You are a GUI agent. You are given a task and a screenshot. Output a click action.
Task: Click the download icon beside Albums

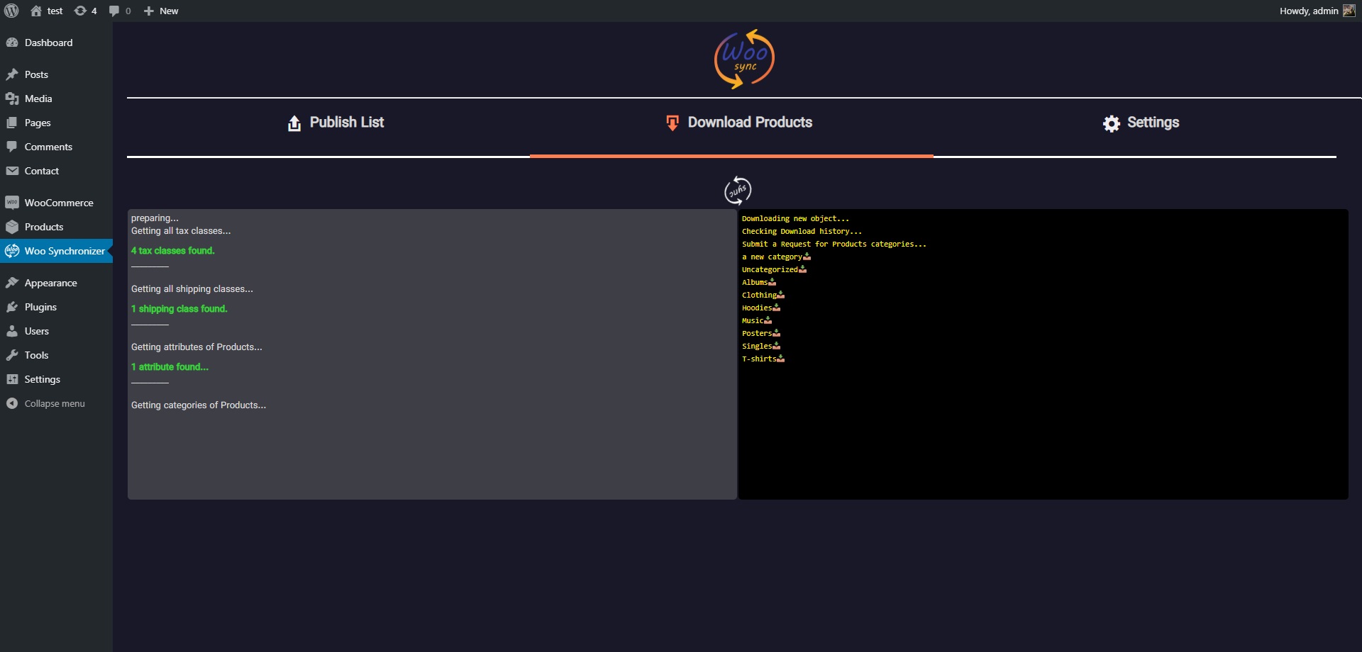click(772, 282)
